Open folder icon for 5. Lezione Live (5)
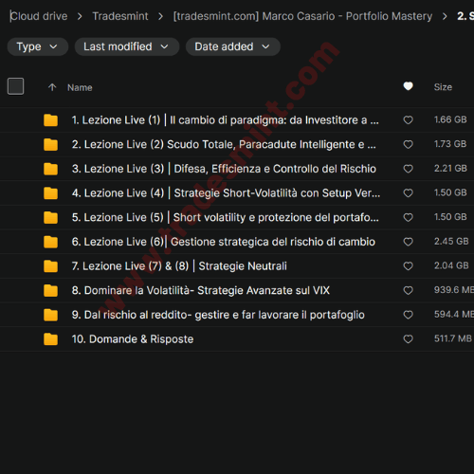 pyautogui.click(x=50, y=217)
